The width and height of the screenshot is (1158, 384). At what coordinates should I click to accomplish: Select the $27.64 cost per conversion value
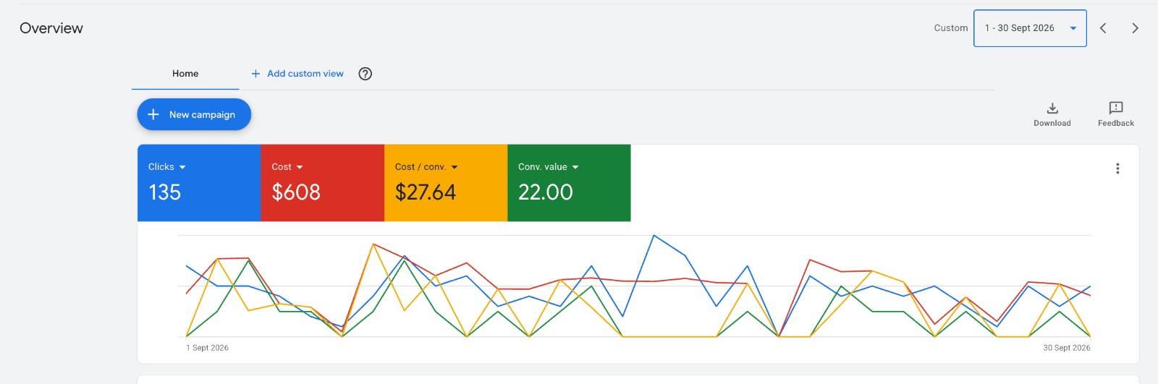pos(426,192)
